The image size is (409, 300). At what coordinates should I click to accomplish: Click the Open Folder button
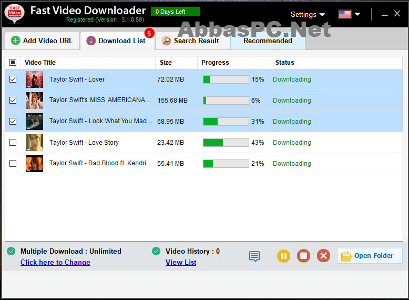tap(370, 256)
